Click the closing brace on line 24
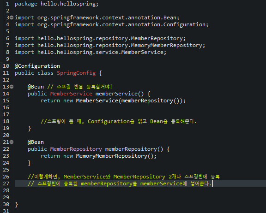This screenshot has width=266, height=213. [x=30, y=163]
